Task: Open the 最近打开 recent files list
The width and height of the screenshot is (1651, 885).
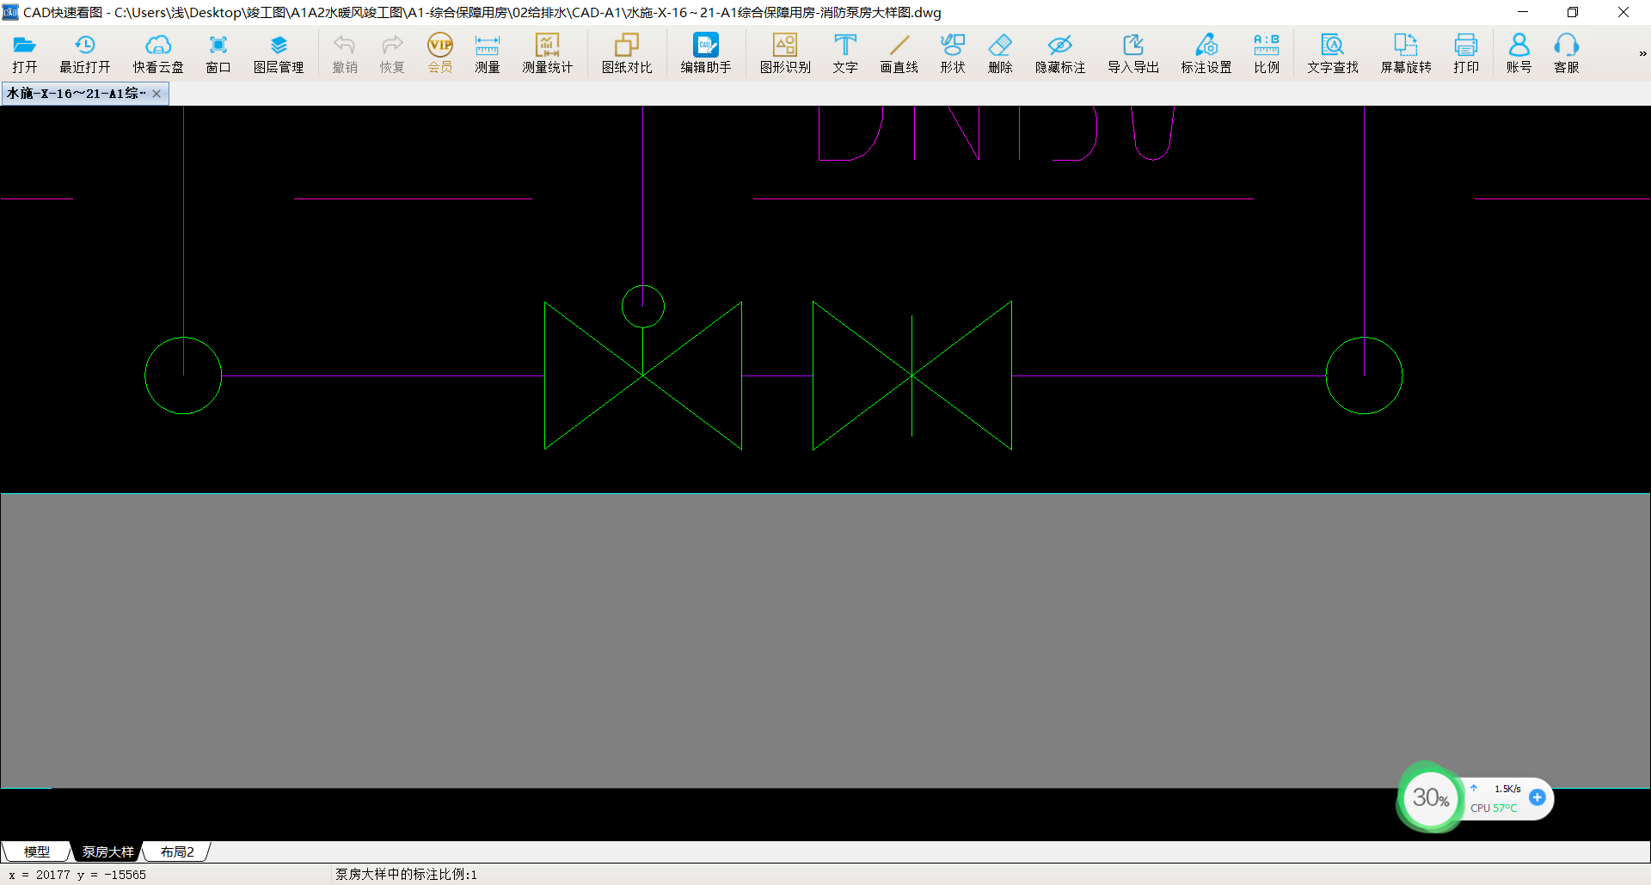Action: pos(84,53)
